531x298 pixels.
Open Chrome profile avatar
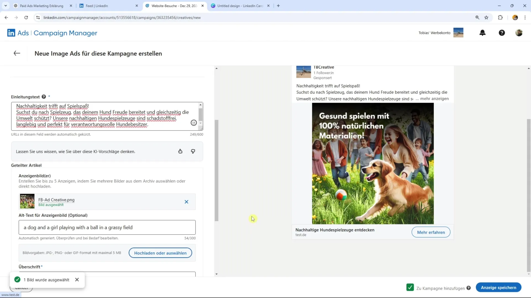515,17
